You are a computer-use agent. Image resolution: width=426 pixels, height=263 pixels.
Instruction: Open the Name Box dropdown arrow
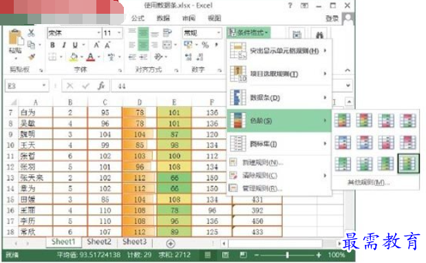pyautogui.click(x=43, y=86)
